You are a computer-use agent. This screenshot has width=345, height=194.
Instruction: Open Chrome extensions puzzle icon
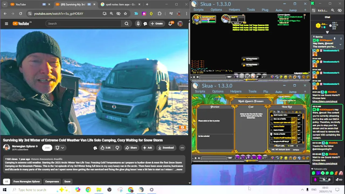coord(160,13)
